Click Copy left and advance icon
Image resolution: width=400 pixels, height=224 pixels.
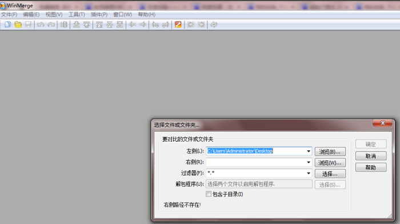click(x=166, y=25)
